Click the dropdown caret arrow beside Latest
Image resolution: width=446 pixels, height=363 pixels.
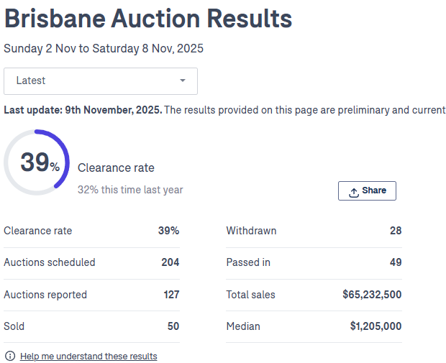point(183,81)
